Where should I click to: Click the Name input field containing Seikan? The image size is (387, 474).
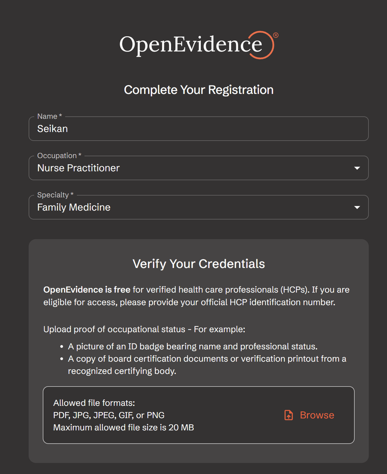tap(198, 128)
